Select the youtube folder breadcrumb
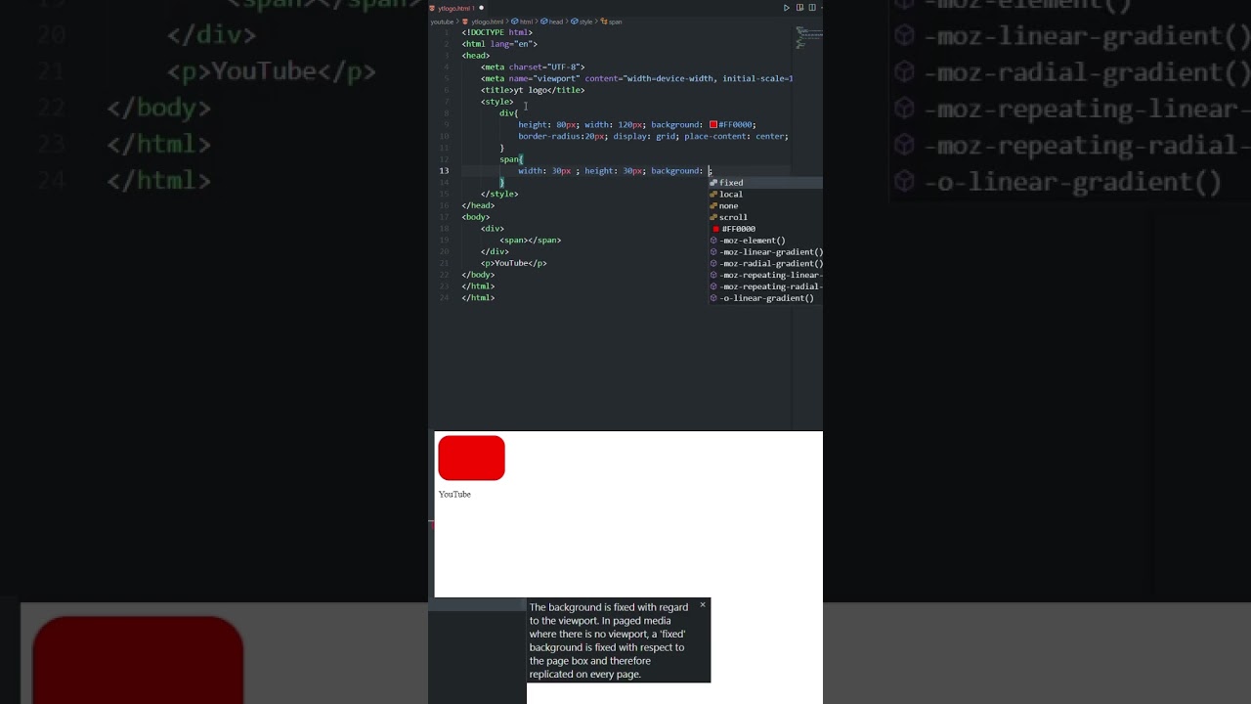 442,22
